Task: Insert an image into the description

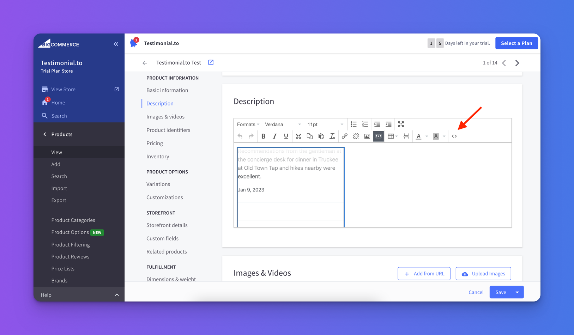Action: [367, 136]
